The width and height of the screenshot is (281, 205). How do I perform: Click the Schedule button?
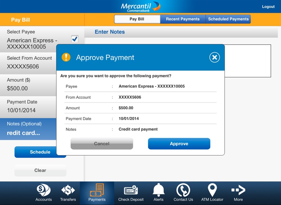[40, 152]
